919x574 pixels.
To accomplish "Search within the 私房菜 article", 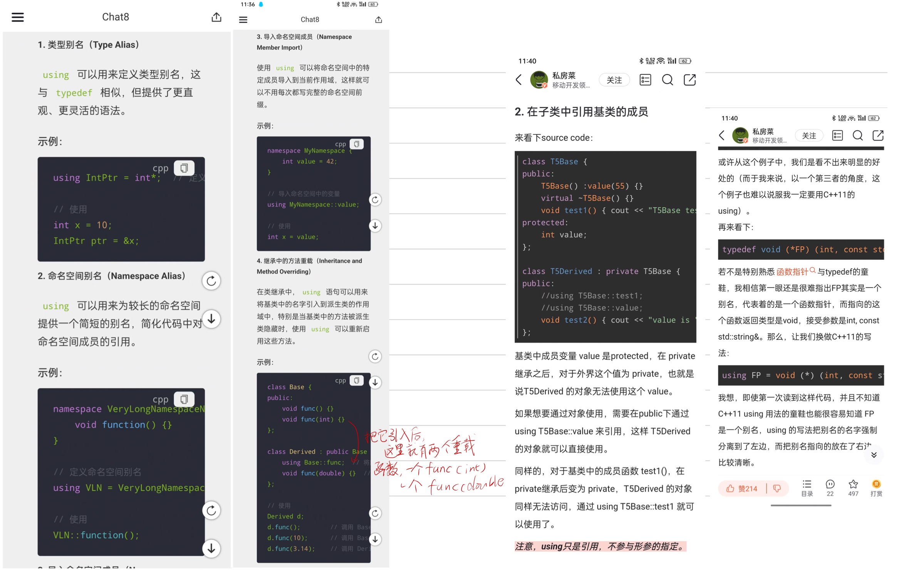I will click(x=668, y=80).
